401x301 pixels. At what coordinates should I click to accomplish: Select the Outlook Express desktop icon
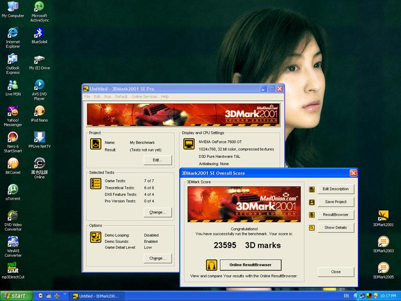13,64
